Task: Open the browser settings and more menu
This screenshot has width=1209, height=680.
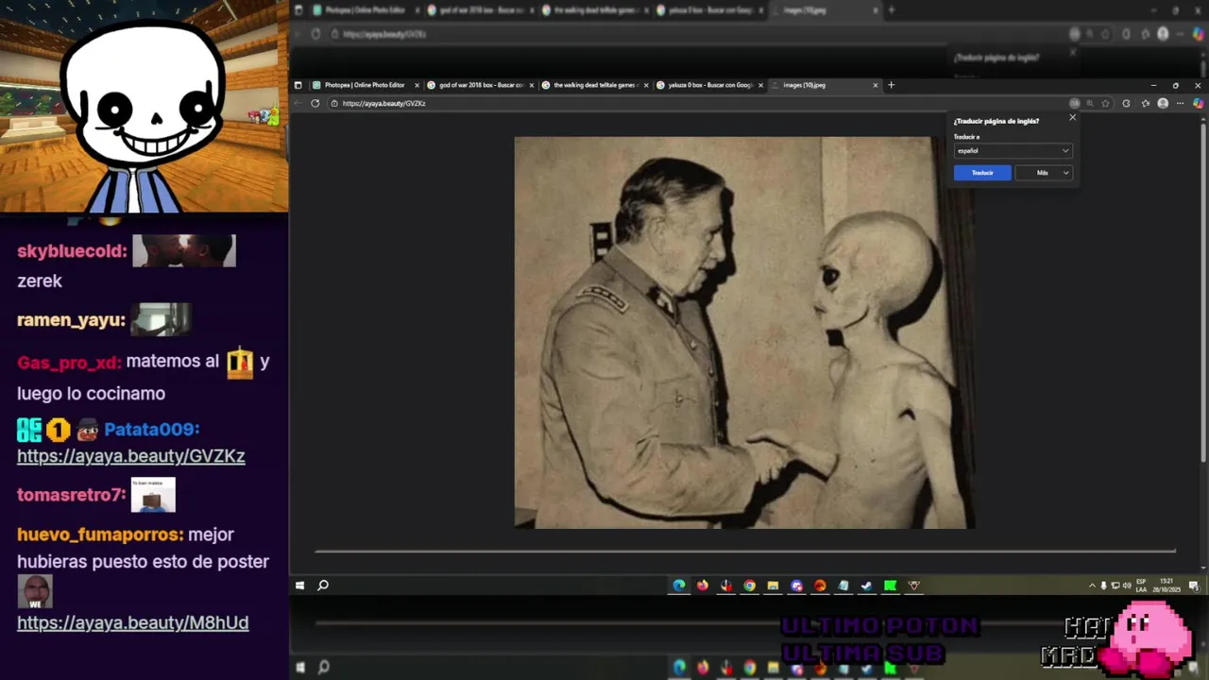Action: point(1181,103)
